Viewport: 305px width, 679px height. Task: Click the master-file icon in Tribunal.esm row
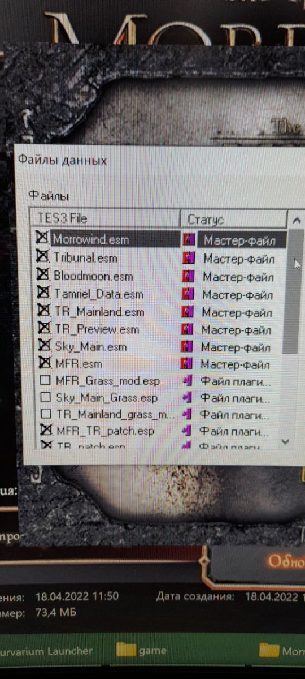coord(189,259)
